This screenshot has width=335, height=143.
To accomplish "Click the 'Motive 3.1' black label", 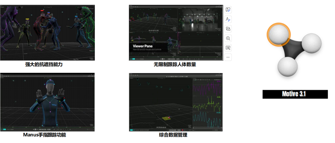I will [x=295, y=94].
